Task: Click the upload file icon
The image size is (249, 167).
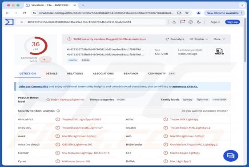Action: pos(174,22)
